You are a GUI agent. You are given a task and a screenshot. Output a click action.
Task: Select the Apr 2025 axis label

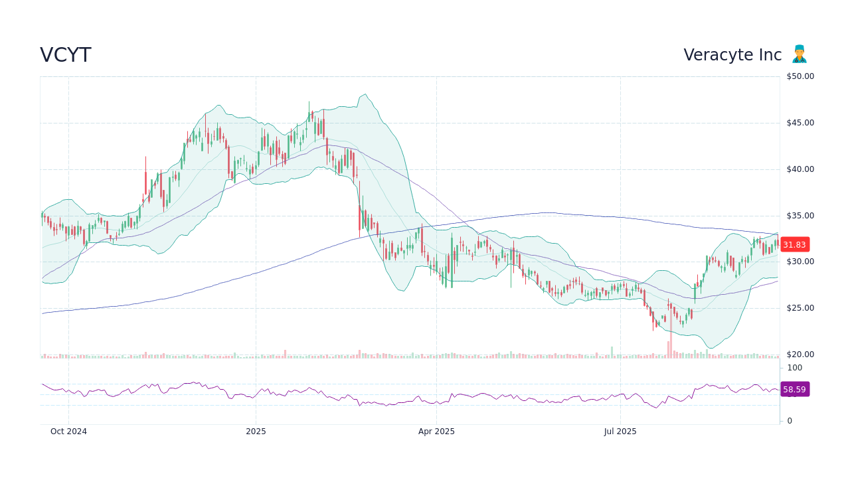pos(436,431)
